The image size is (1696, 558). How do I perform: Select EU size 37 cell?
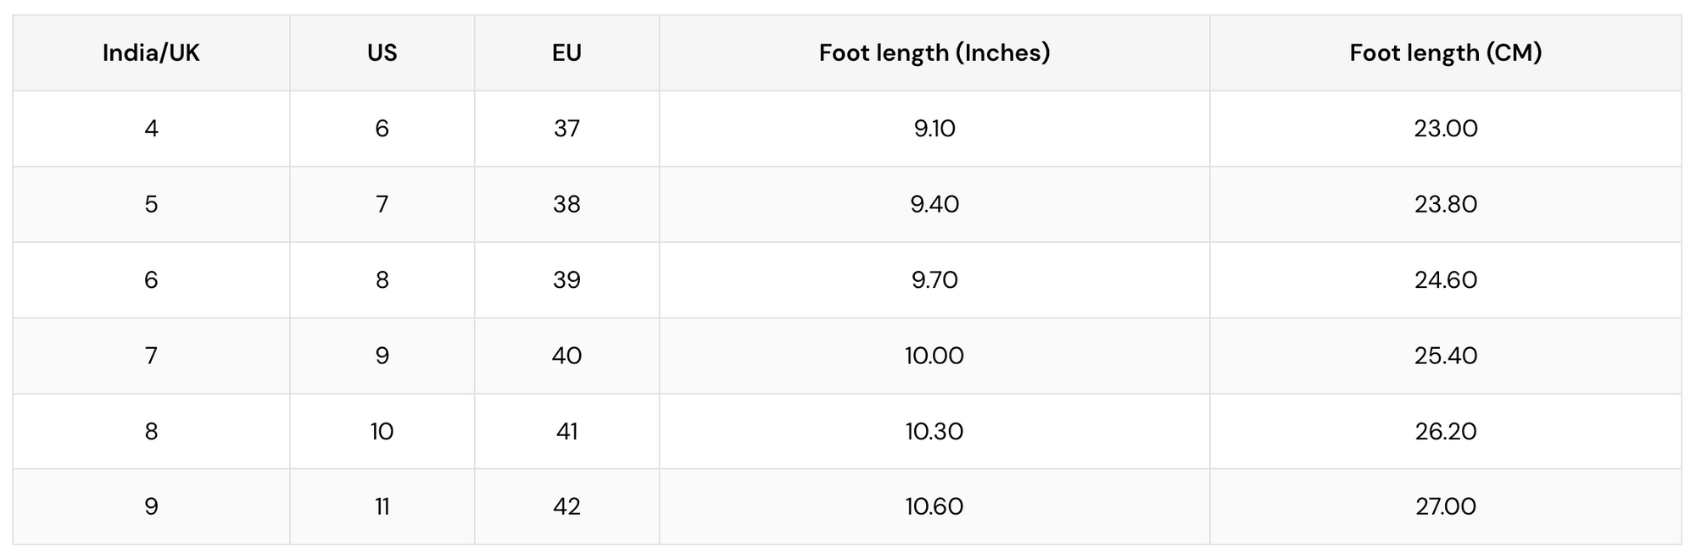point(567,129)
